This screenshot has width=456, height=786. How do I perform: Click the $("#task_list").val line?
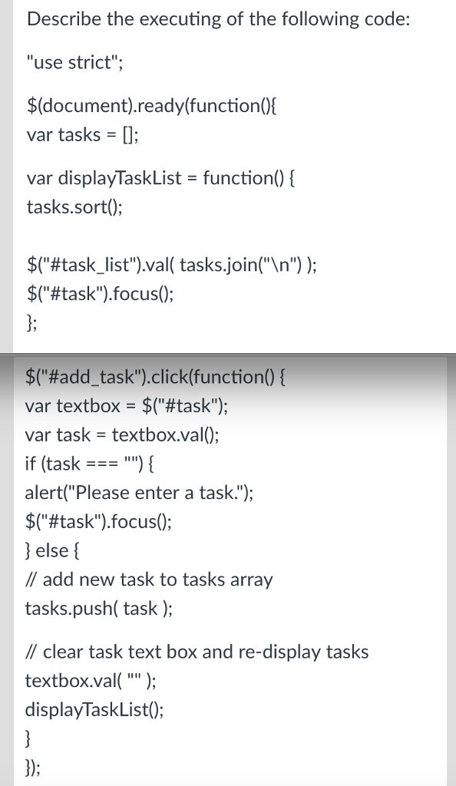pyautogui.click(x=172, y=264)
